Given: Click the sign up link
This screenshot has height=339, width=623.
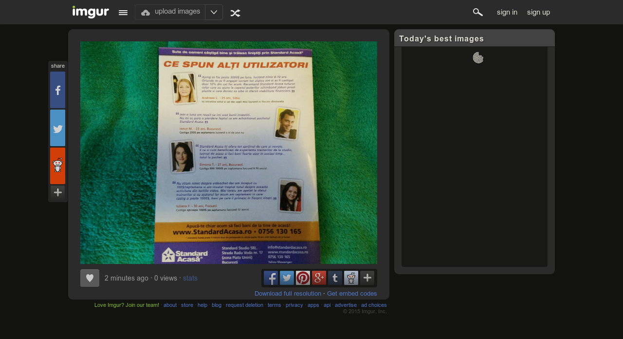Looking at the screenshot, I should (x=538, y=12).
